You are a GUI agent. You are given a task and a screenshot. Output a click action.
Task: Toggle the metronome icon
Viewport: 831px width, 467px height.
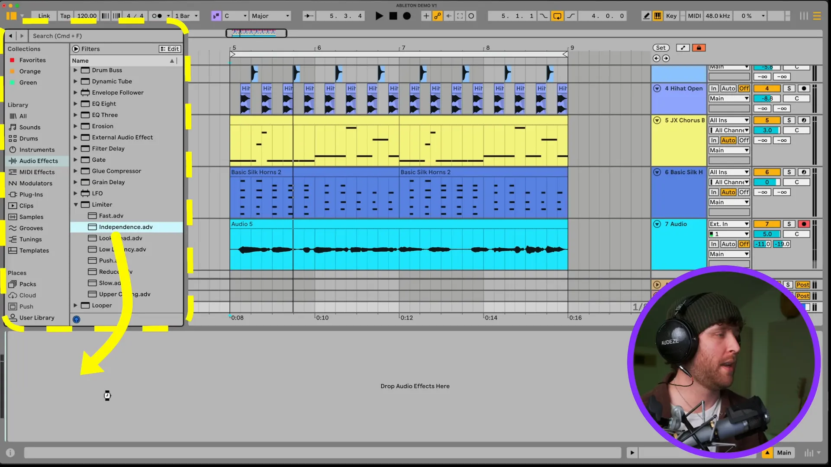click(x=157, y=16)
